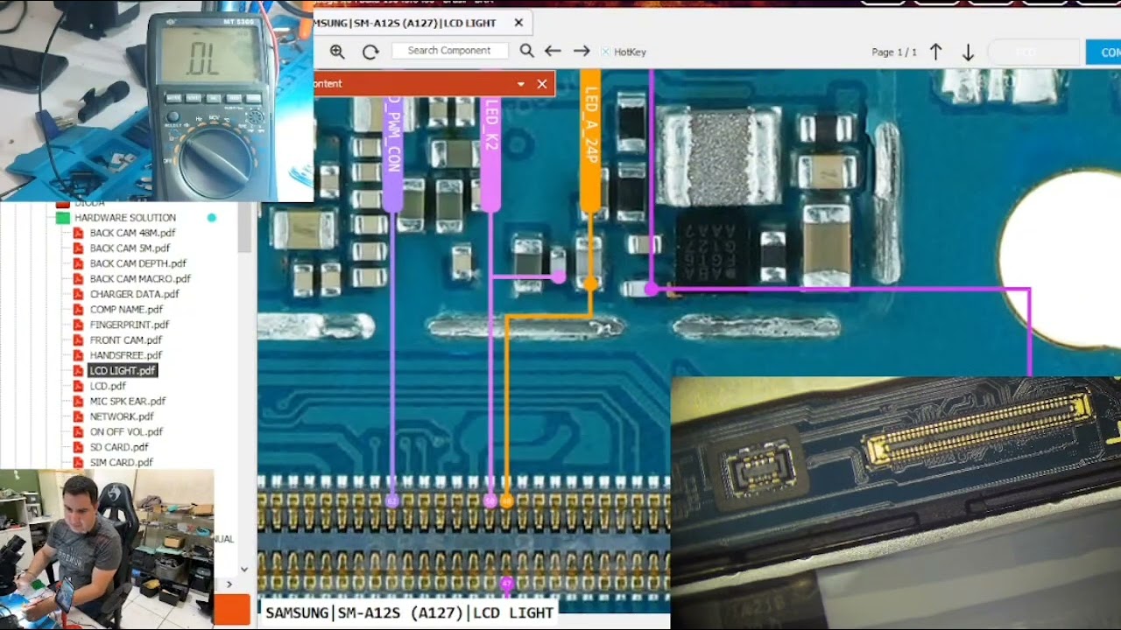Screen dimensions: 1121x630
Task: Click PDF icon beside NETWORK.pdf
Action: coord(78,416)
